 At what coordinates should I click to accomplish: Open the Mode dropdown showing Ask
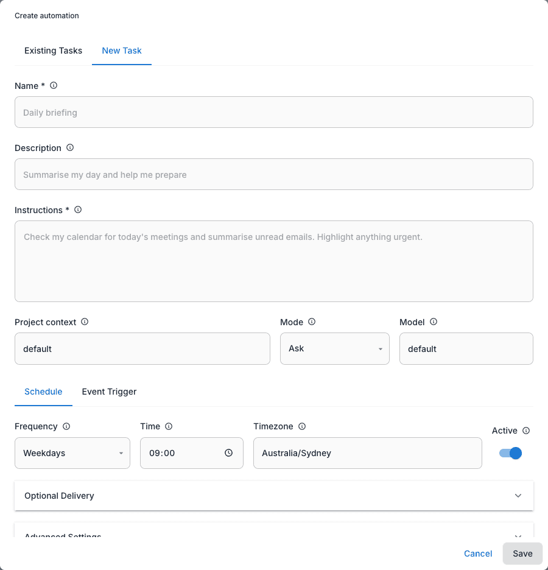coord(335,348)
